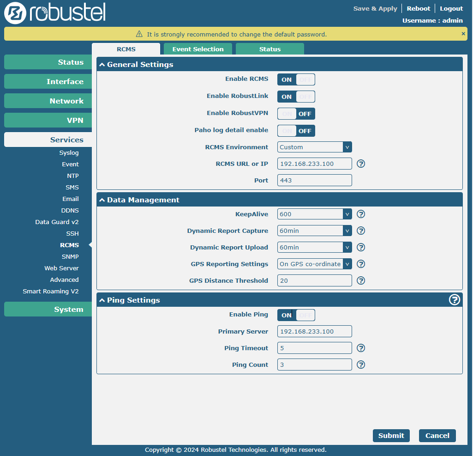Open the DDNS service page
The image size is (473, 456).
[x=70, y=211]
